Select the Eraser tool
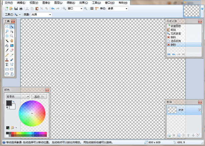 pos(12,50)
